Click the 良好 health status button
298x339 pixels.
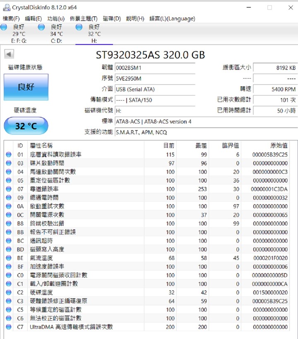pos(26,87)
